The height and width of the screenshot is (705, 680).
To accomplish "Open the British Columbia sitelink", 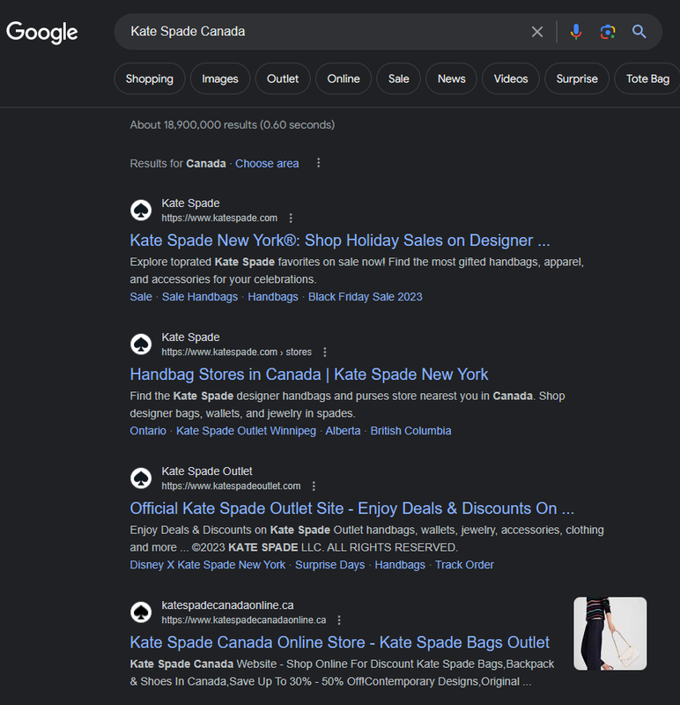I will 410,431.
